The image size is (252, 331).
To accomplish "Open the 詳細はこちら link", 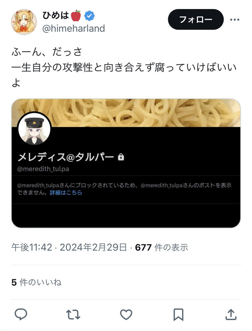I will [x=66, y=192].
